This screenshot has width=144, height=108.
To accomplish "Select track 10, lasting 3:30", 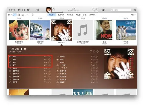I will [77, 79].
